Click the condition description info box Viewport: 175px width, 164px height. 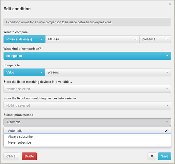coord(87,22)
